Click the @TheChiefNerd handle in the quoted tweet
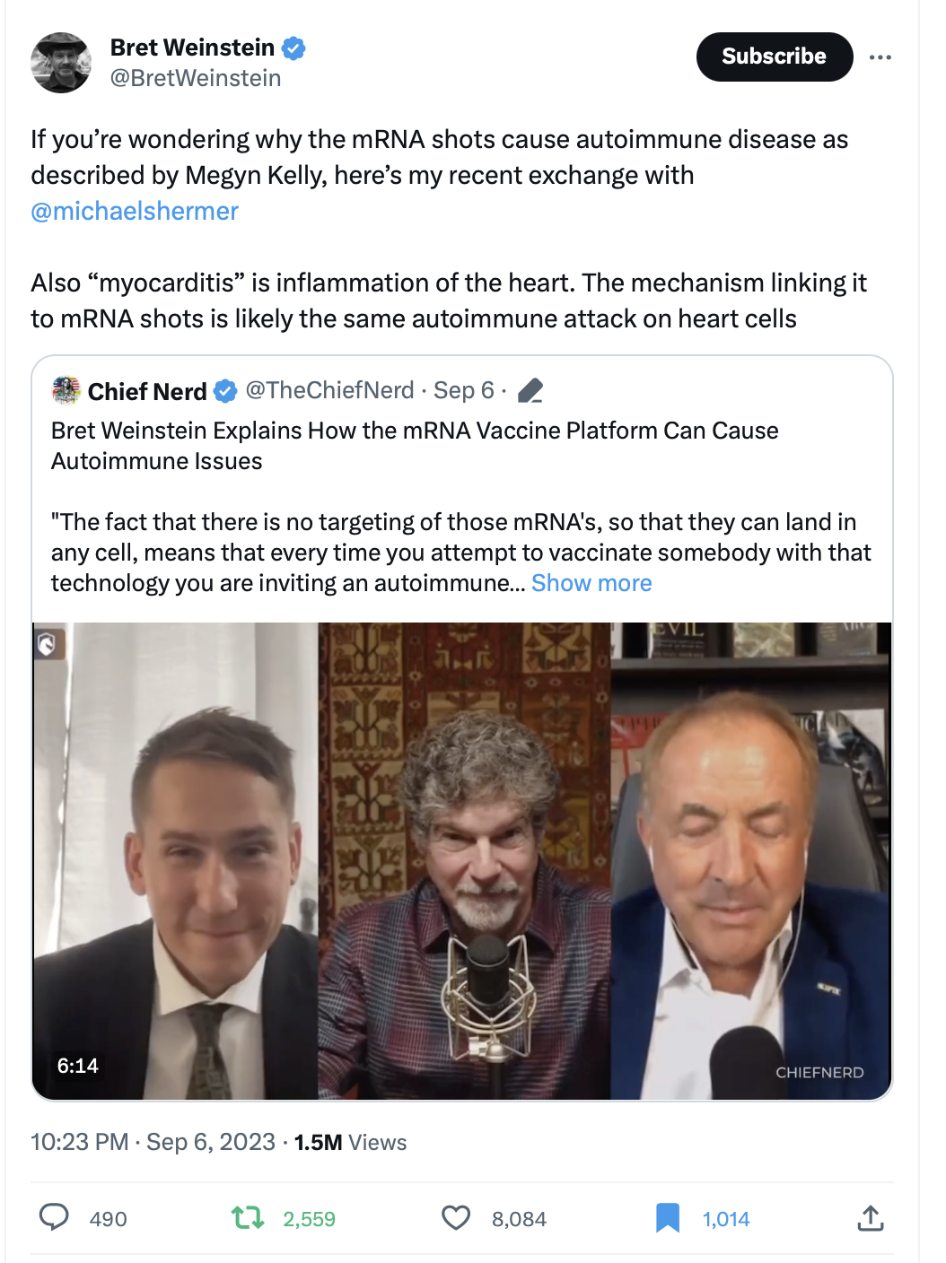 (x=329, y=390)
